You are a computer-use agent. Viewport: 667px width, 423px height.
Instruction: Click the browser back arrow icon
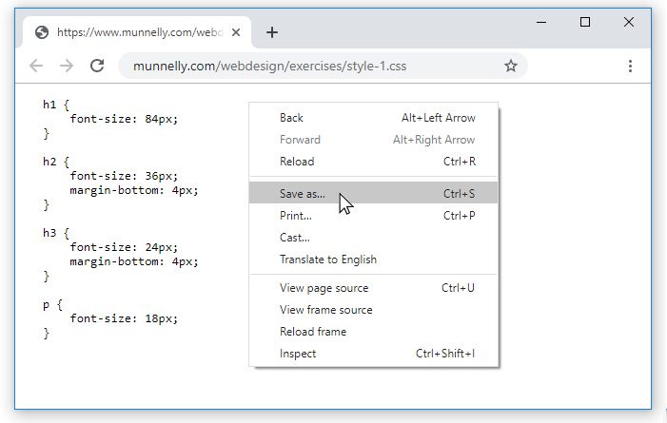point(36,66)
